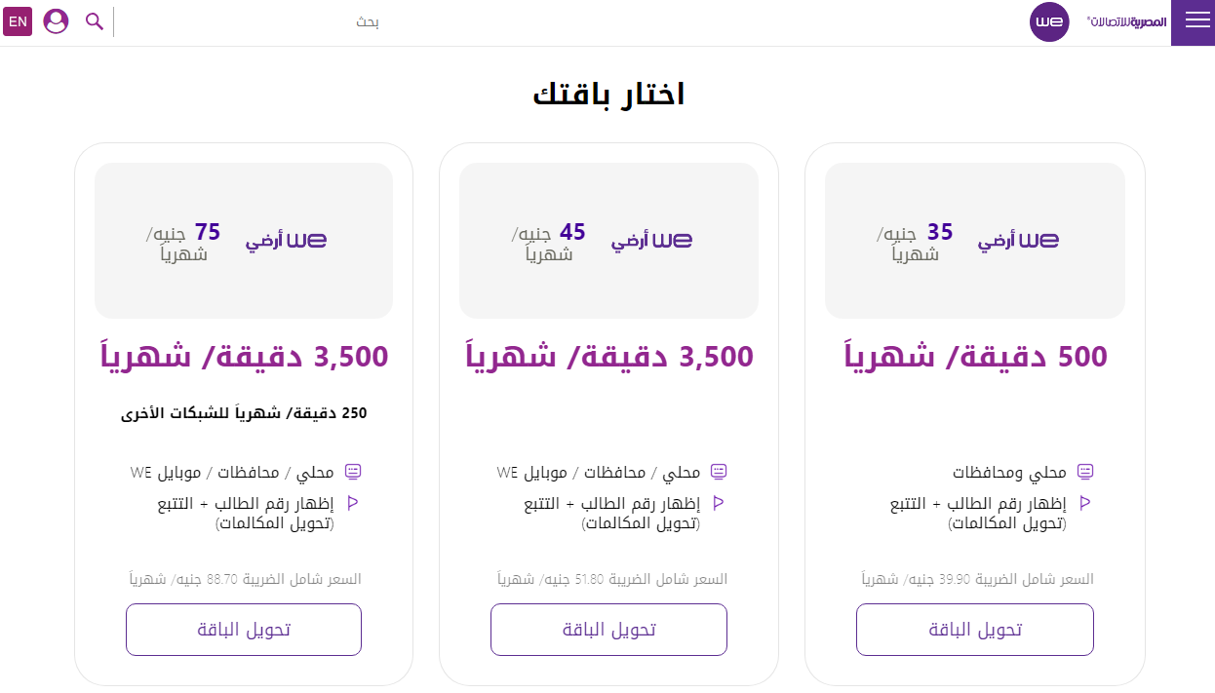Click the call-type icon in 35 EGP plan
The image size is (1215, 693).
point(1084,473)
